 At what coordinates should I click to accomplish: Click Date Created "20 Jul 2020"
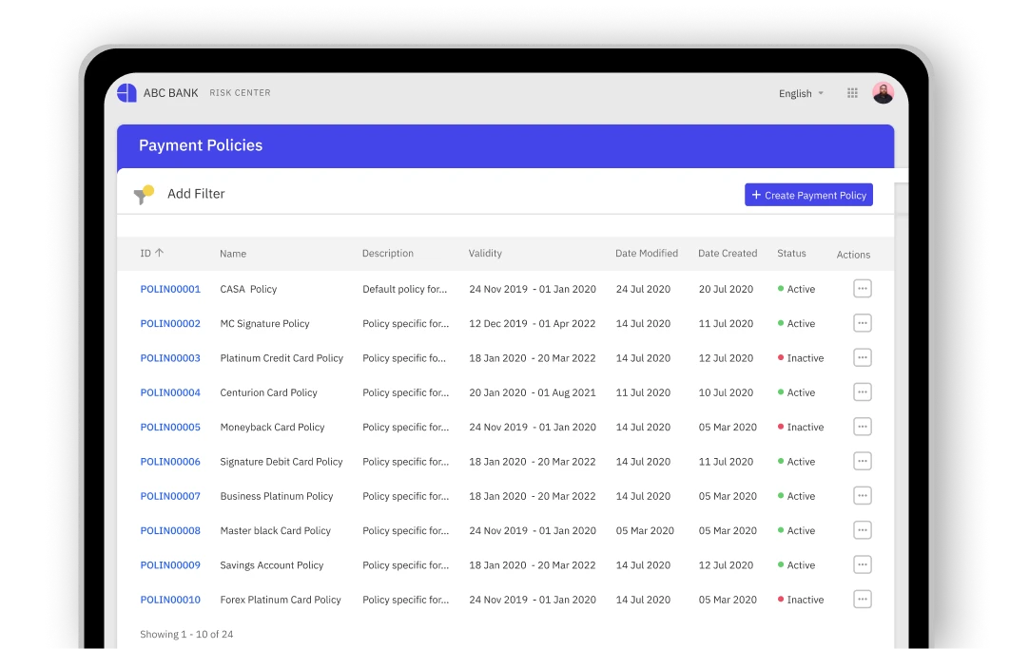pyautogui.click(x=726, y=289)
